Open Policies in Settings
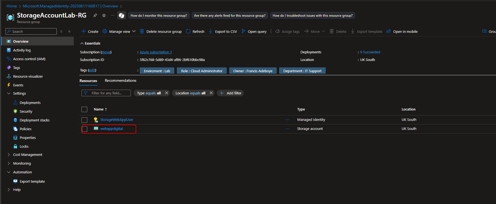Screen dimensions: 496x204 [26, 129]
